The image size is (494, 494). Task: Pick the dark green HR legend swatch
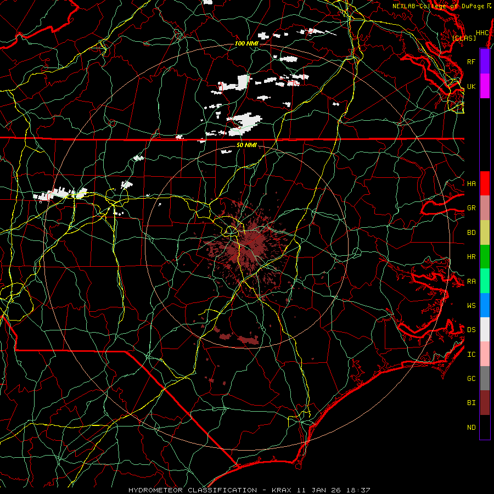coord(485,257)
